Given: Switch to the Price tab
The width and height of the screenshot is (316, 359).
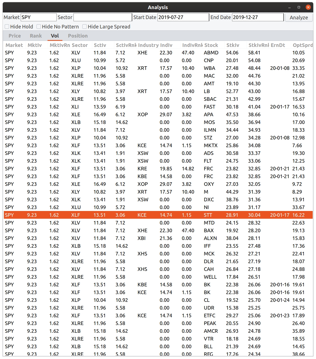Looking at the screenshot, I should pyautogui.click(x=15, y=36).
